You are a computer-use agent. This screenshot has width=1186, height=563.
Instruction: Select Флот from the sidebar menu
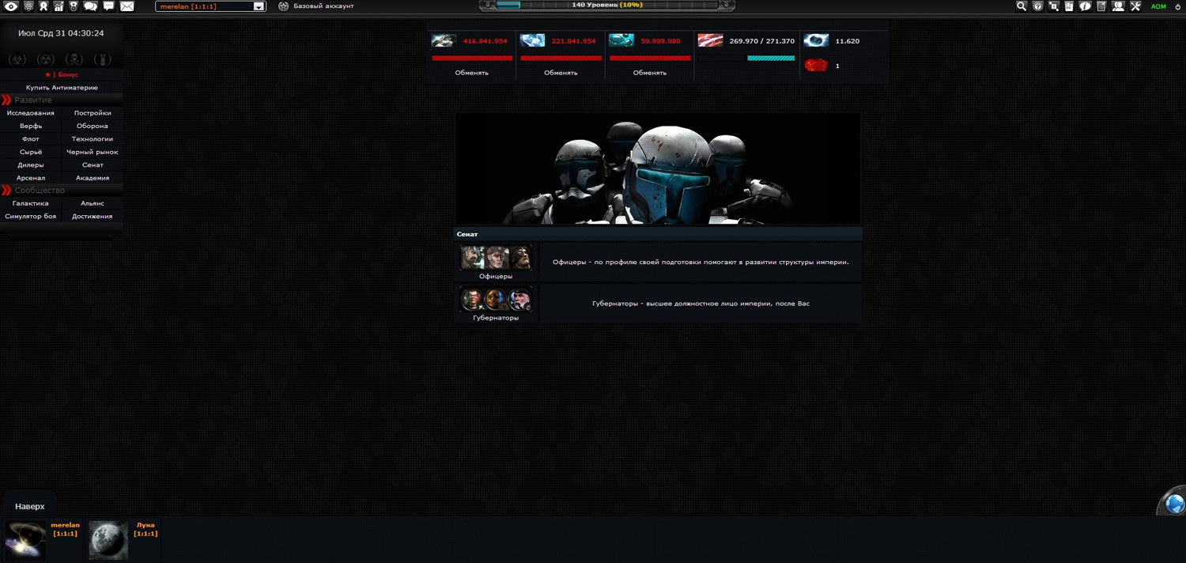31,139
